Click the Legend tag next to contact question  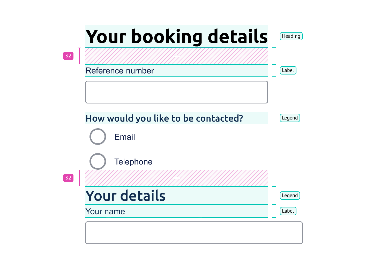tap(290, 118)
